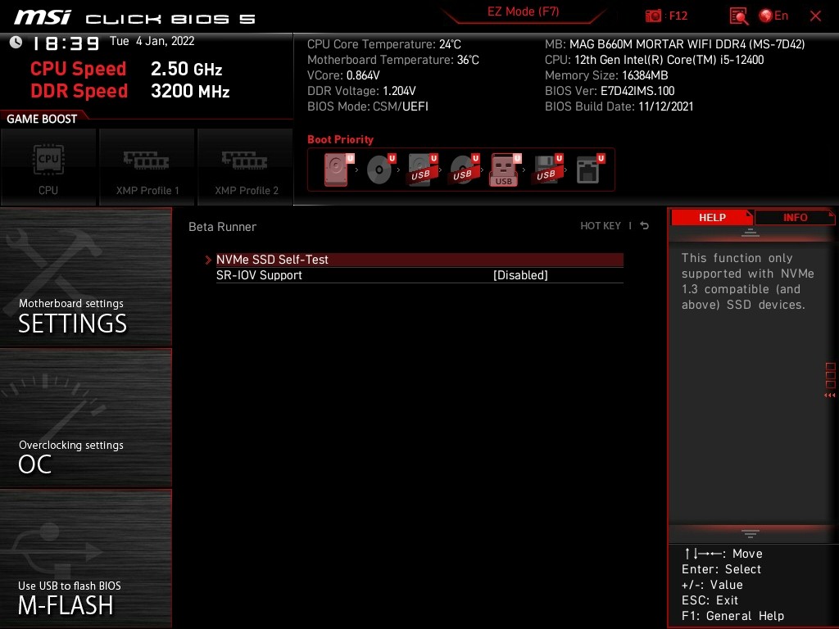Image resolution: width=839 pixels, height=629 pixels.
Task: Select the network boot device icon
Action: coord(590,170)
